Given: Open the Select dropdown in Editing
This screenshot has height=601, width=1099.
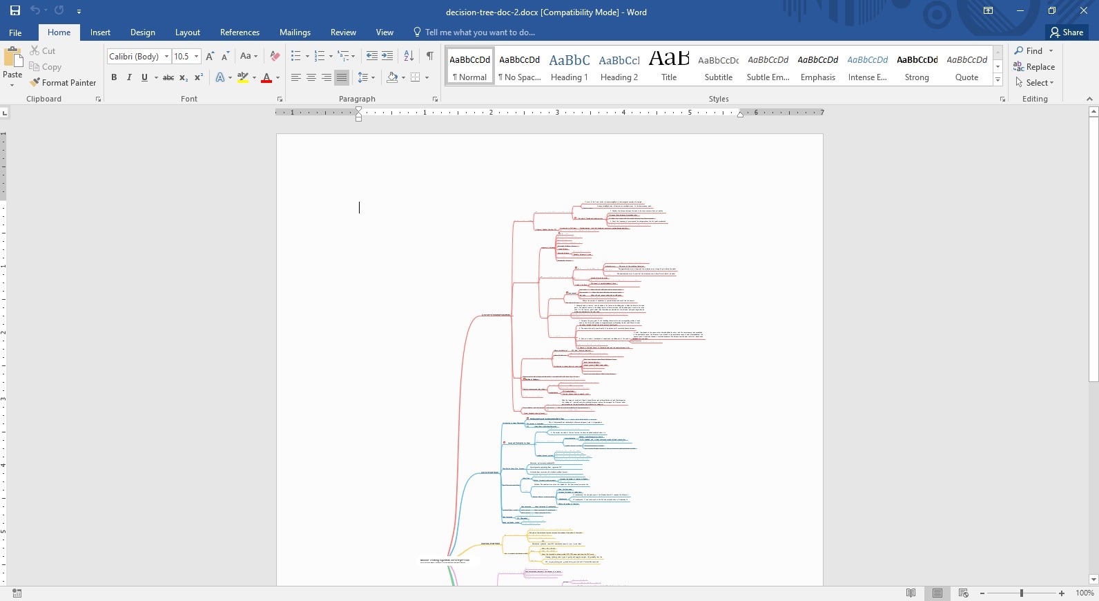Looking at the screenshot, I should click(x=1035, y=82).
